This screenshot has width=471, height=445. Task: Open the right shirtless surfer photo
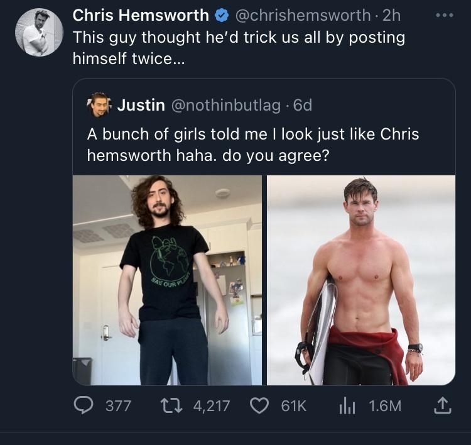coord(360,280)
